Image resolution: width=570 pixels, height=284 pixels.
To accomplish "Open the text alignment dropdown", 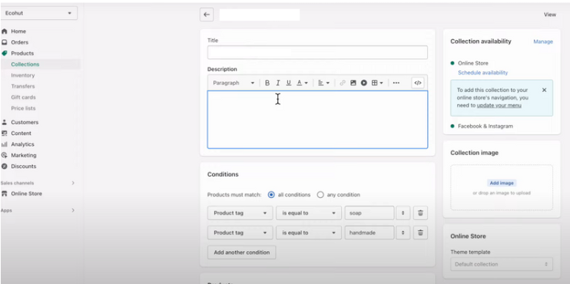I will [323, 83].
